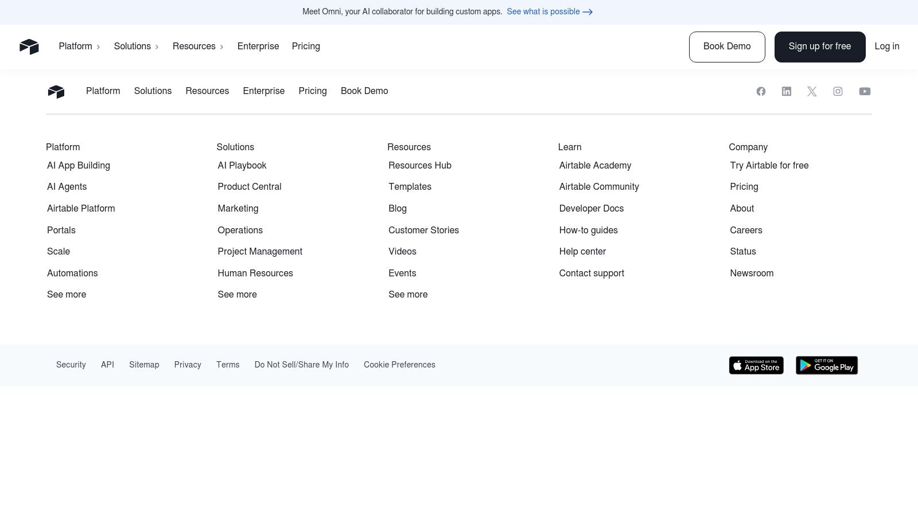The image size is (918, 516).
Task: Open the Instagram social icon
Action: (838, 91)
